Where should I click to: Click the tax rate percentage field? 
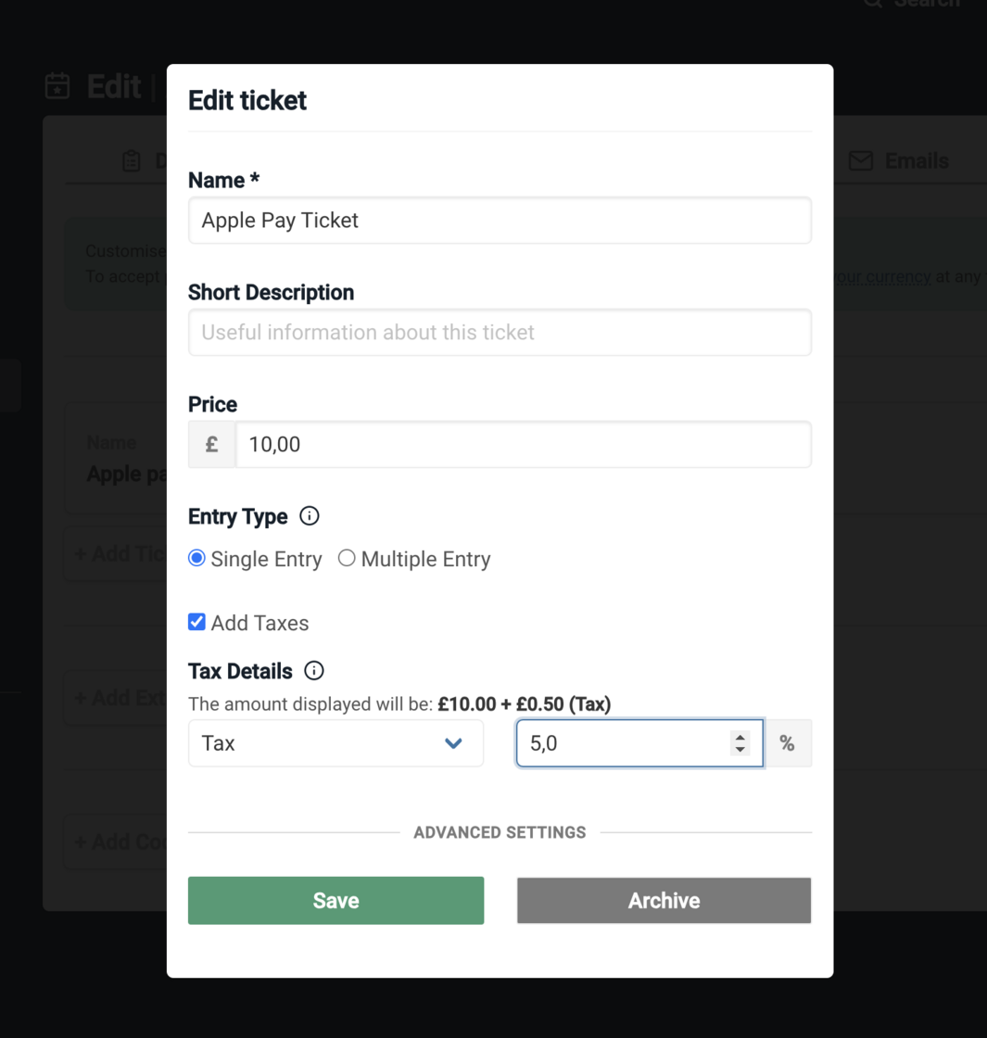pos(621,743)
